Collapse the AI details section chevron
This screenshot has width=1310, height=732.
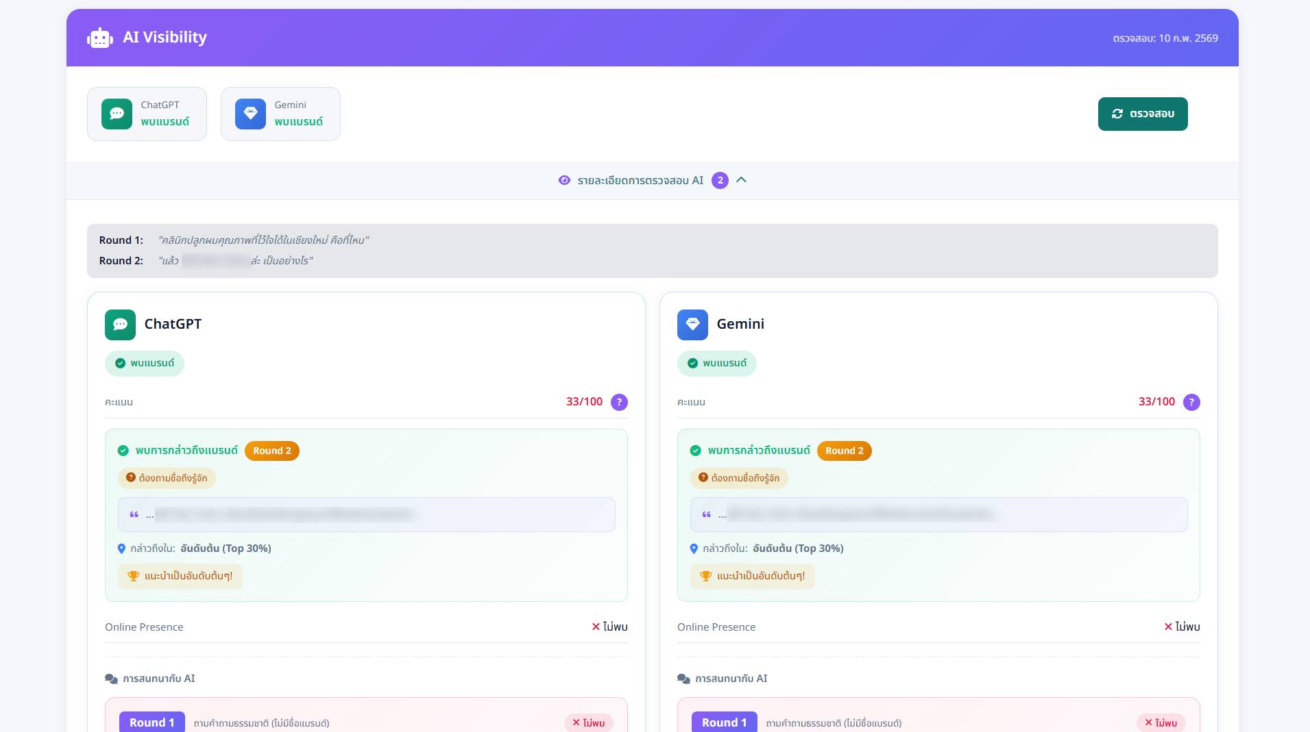click(x=741, y=180)
